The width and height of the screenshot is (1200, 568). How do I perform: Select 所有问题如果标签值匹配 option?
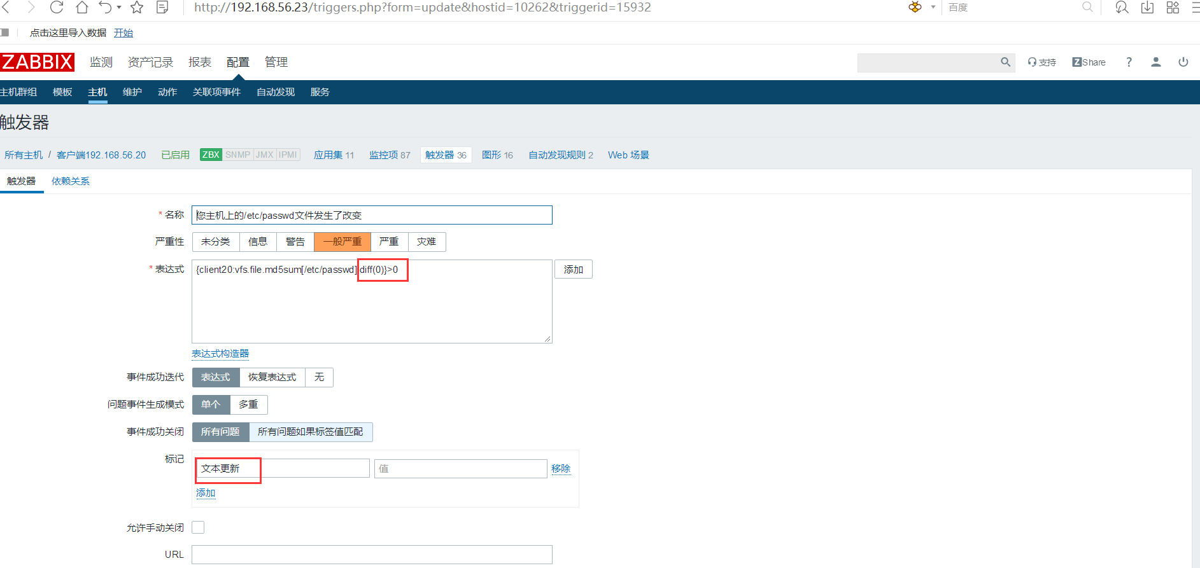[311, 432]
